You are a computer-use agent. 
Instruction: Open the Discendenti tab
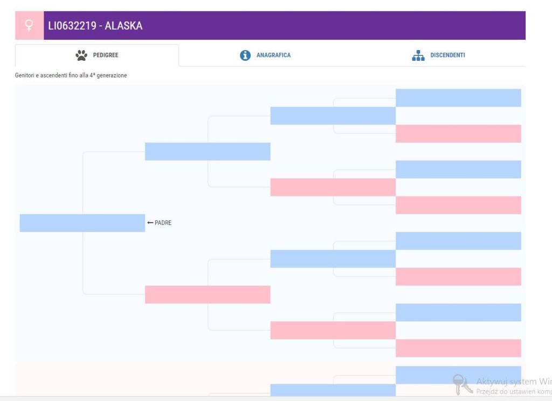tap(439, 55)
